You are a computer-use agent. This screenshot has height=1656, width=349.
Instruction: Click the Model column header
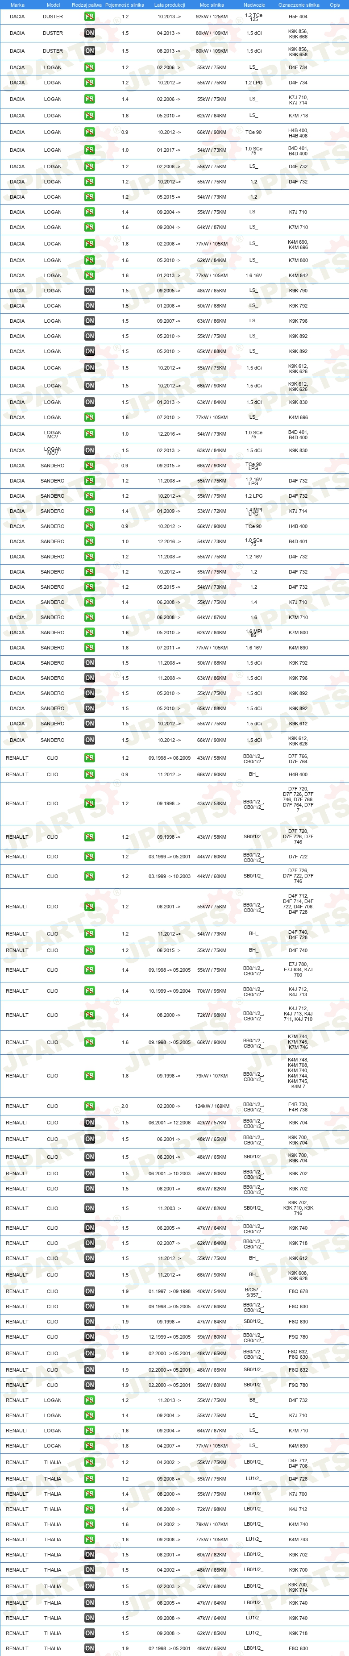(53, 4)
